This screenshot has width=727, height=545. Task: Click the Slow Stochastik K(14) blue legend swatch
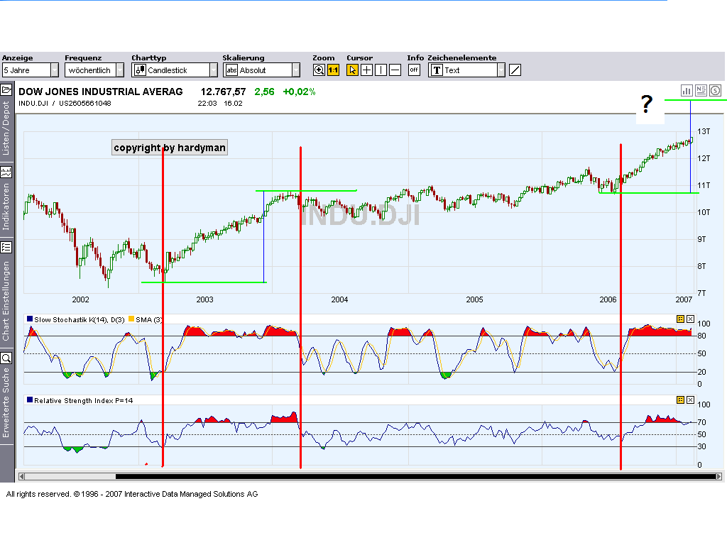point(30,319)
